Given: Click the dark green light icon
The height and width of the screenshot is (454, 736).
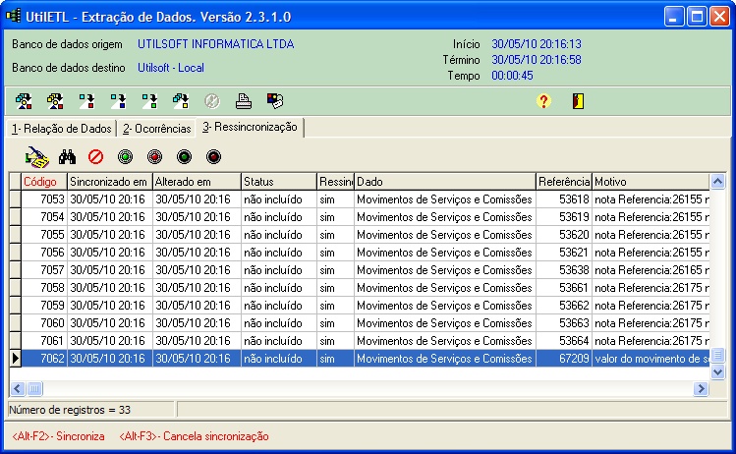Looking at the screenshot, I should 184,157.
